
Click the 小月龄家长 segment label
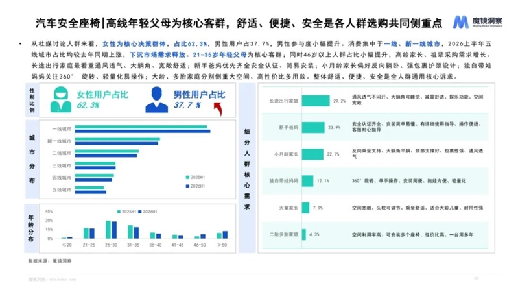coord(286,154)
